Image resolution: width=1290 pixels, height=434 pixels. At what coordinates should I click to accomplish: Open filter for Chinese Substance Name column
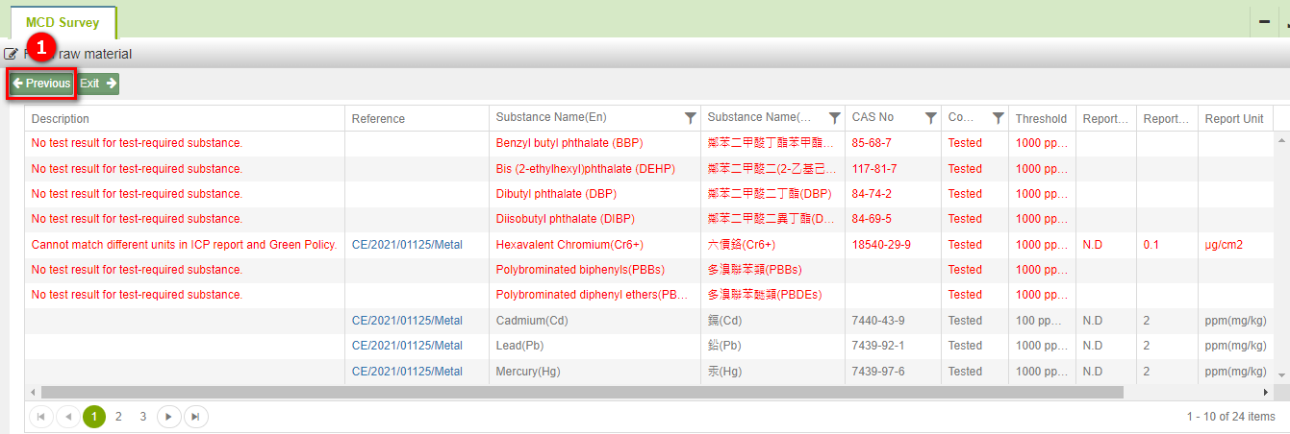click(834, 118)
